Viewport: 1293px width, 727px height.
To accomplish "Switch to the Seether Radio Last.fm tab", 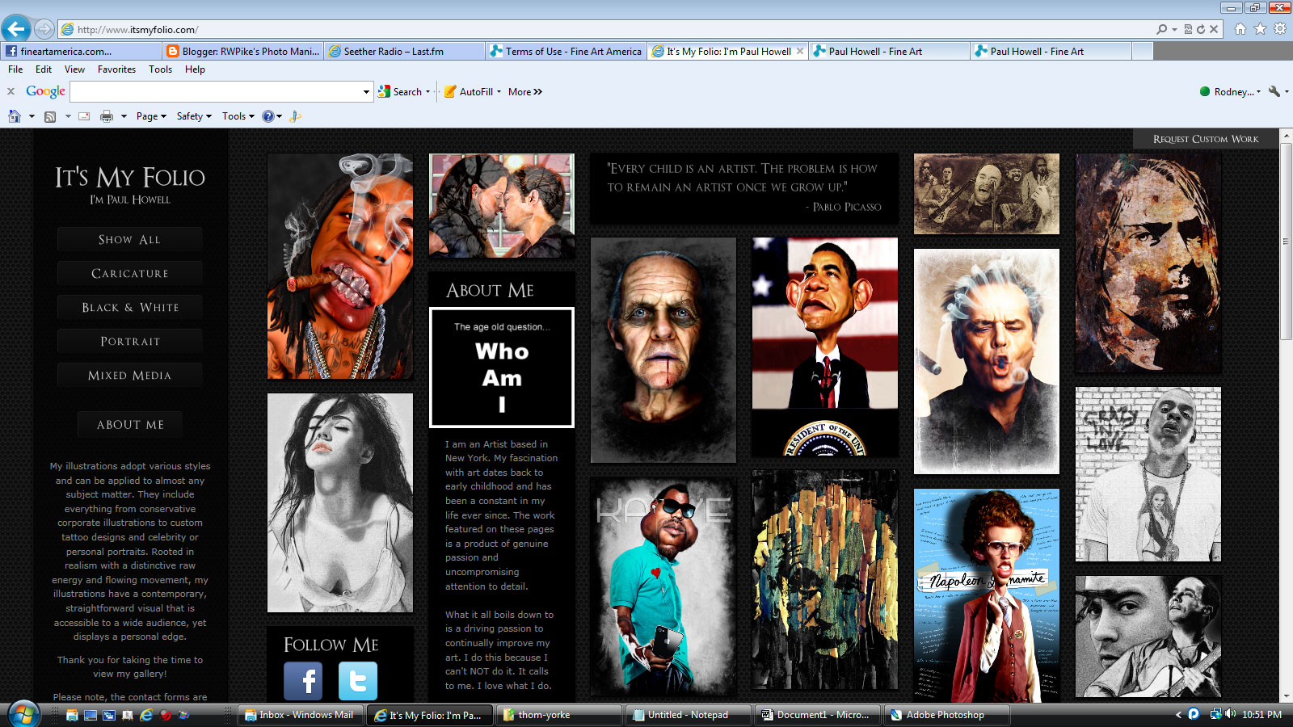I will 404,51.
